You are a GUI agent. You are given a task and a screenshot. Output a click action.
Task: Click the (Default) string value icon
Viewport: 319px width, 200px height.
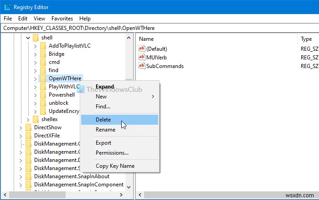point(141,49)
